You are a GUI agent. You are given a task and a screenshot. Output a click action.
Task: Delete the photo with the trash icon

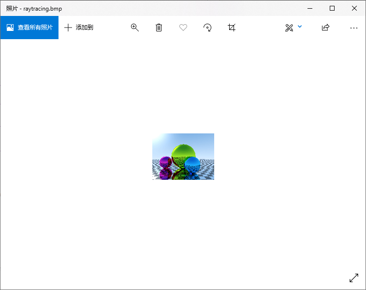pyautogui.click(x=159, y=28)
